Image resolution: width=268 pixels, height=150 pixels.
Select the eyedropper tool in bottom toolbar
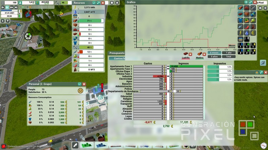point(75,145)
